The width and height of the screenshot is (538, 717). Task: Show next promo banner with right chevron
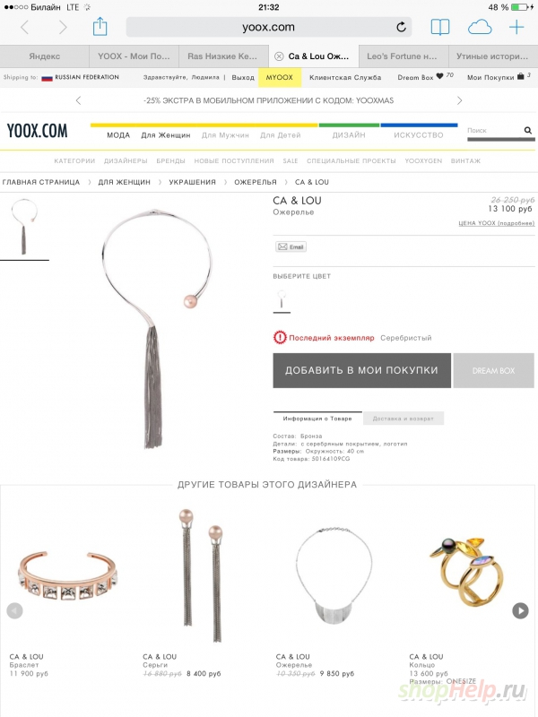(459, 100)
